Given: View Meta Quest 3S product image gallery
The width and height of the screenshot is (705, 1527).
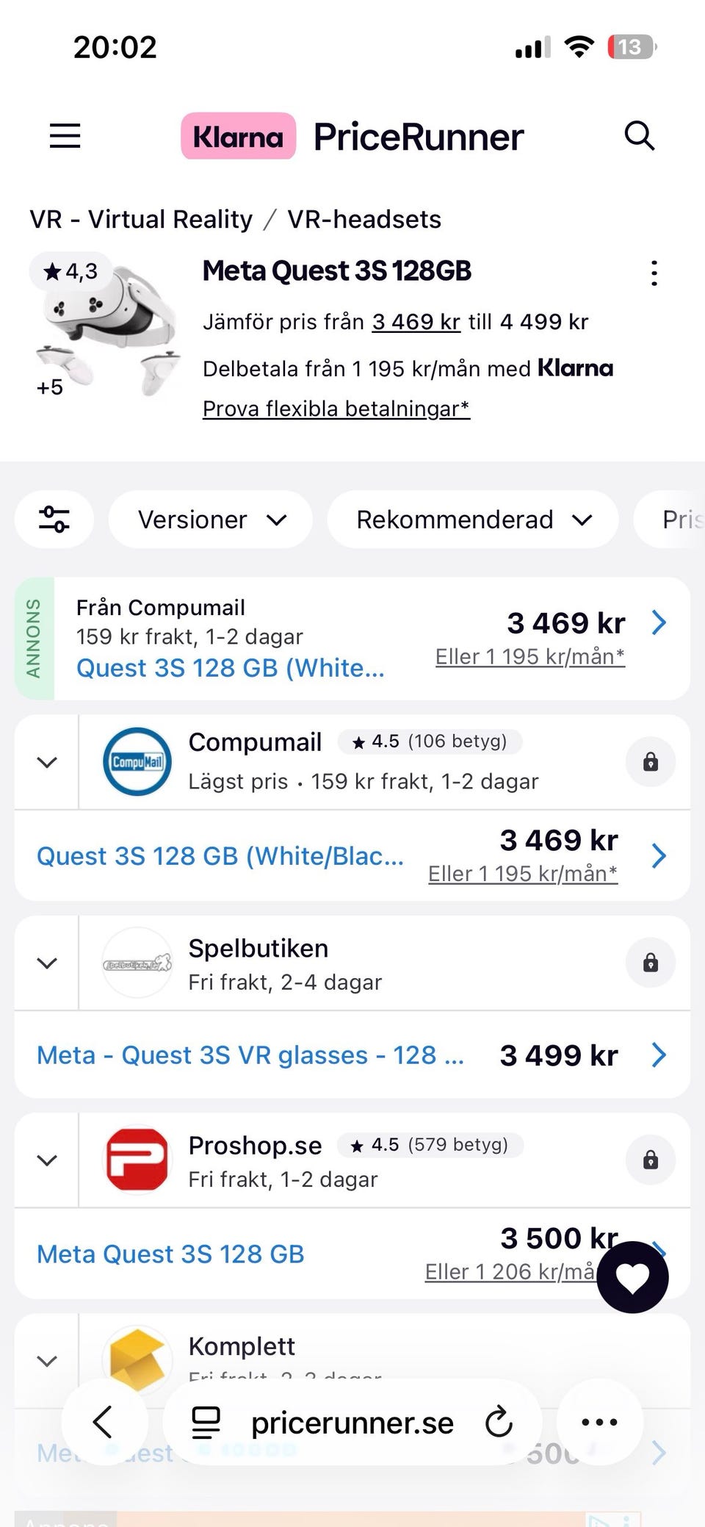Looking at the screenshot, I should (x=106, y=327).
